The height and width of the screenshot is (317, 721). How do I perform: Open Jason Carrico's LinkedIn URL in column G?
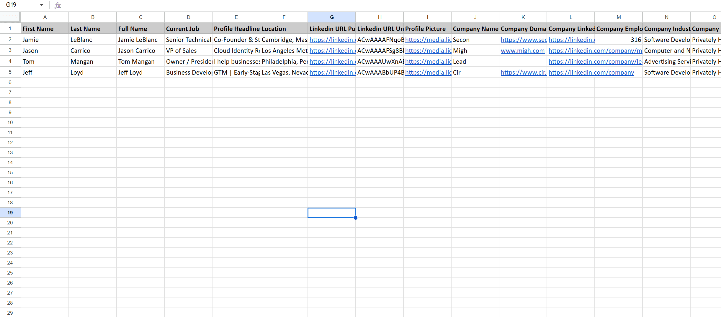[x=332, y=51]
